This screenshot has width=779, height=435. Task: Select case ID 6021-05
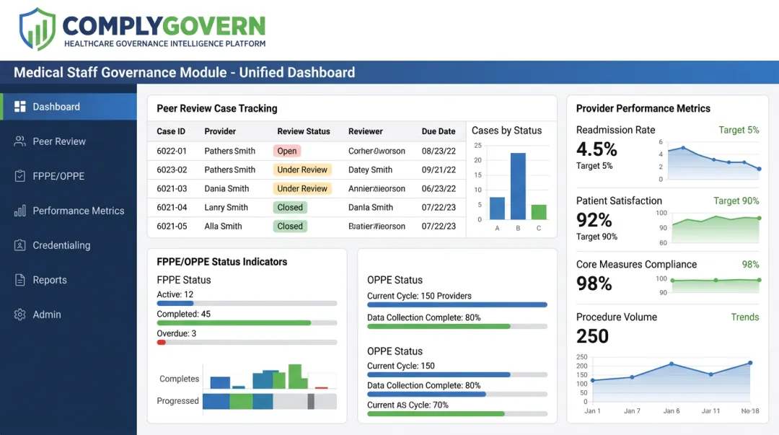coord(172,227)
